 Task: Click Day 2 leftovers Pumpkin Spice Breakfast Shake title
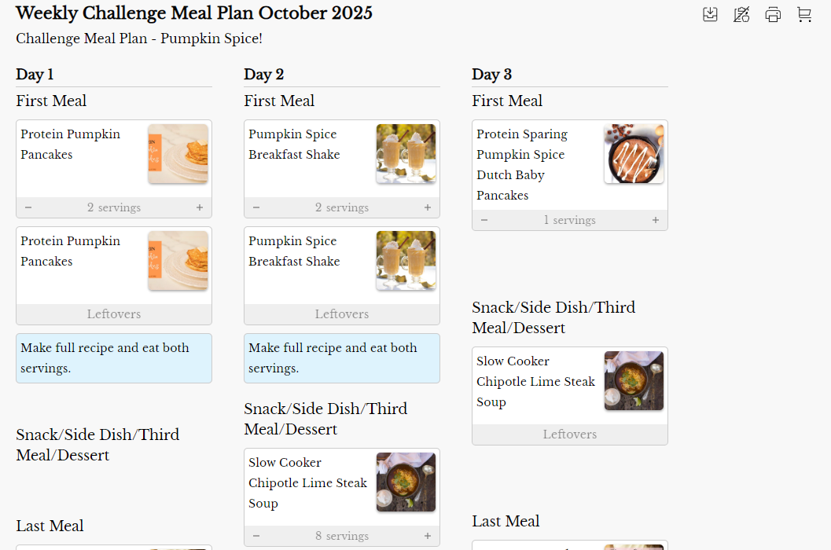[294, 251]
